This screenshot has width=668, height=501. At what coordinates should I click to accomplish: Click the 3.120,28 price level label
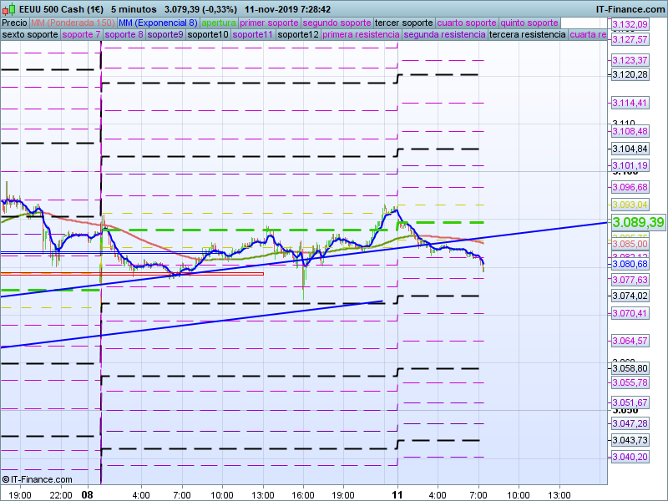630,74
